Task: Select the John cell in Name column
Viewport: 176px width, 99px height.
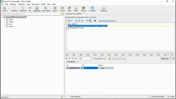Action: click(x=106, y=68)
